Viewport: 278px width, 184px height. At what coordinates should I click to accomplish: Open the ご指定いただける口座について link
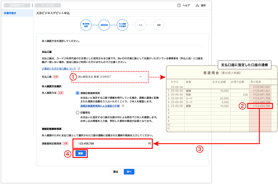[x=59, y=69]
